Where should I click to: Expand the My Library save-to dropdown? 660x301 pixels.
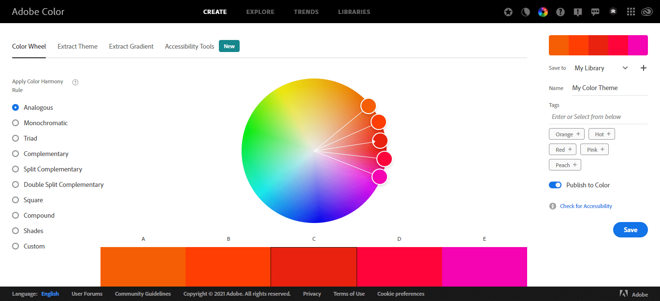[601, 68]
